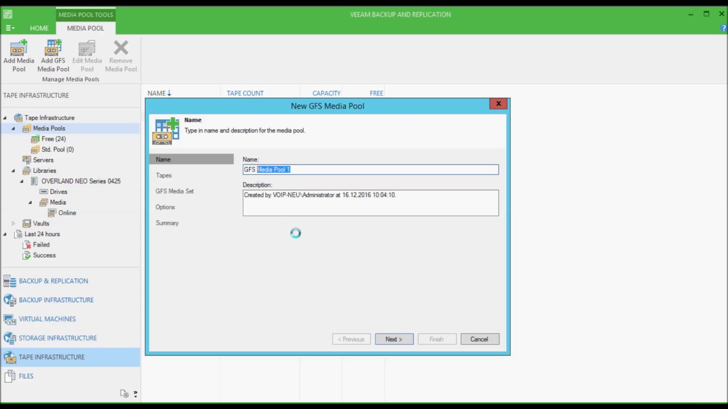Click the Backup Infrastructure view icon
The width and height of the screenshot is (728, 409).
10,300
